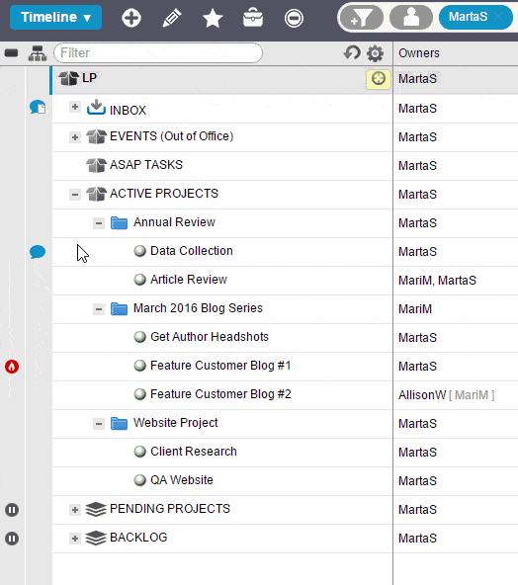This screenshot has height=585, width=518.
Task: Click the ACTIVE PROJECTS package icon
Action: (96, 194)
